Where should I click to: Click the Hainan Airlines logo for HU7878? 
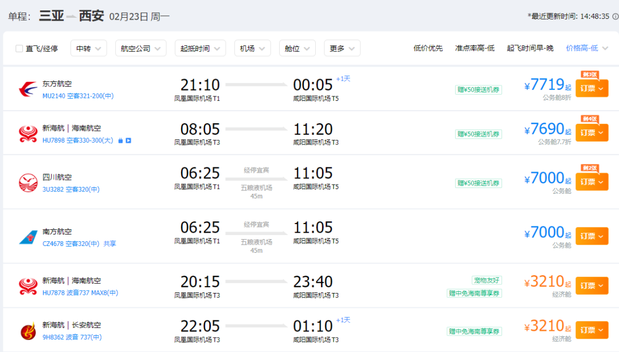pyautogui.click(x=28, y=286)
